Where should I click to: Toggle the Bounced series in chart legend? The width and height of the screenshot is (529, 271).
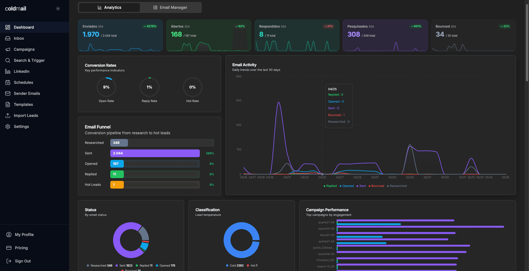point(376,186)
